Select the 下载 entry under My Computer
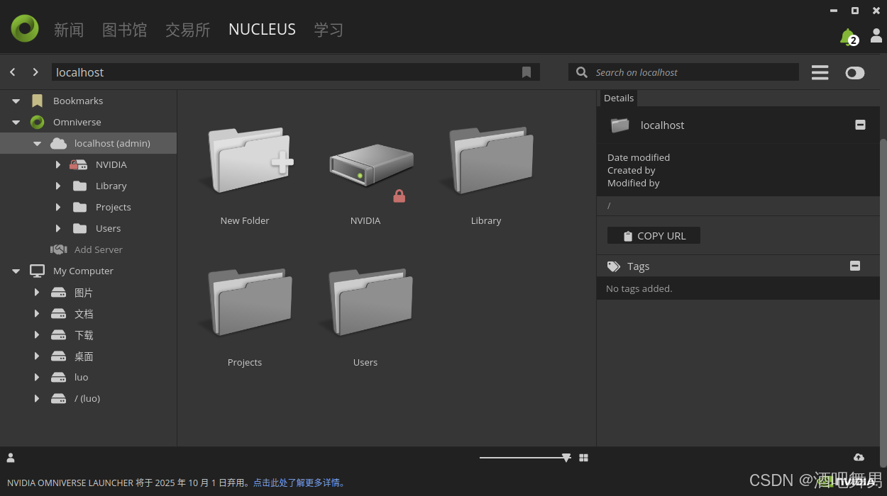This screenshot has width=887, height=496. (84, 334)
